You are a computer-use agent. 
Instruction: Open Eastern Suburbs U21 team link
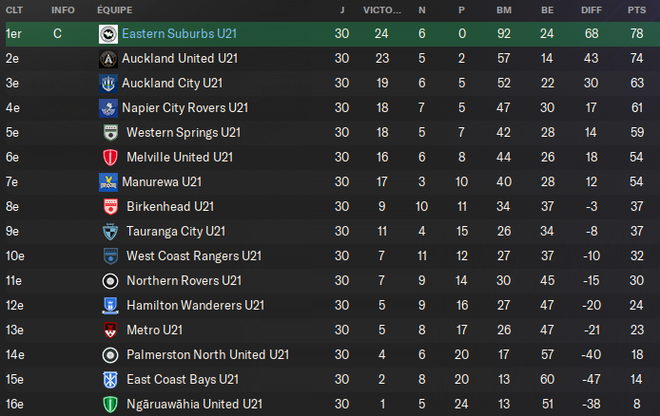pos(180,33)
